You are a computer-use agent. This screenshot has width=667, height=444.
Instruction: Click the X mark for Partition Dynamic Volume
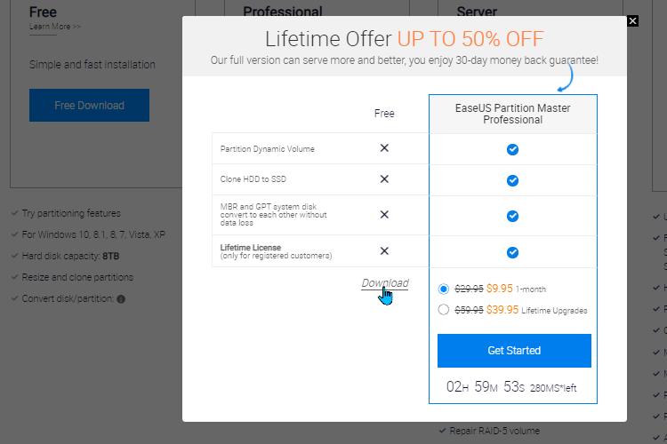[384, 148]
